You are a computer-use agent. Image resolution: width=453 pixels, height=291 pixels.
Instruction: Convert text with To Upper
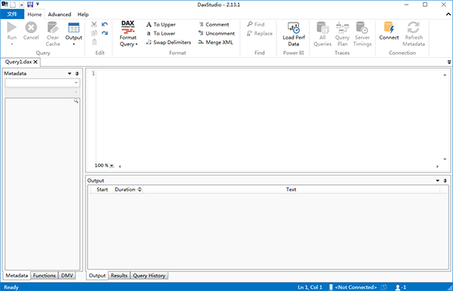pos(161,25)
